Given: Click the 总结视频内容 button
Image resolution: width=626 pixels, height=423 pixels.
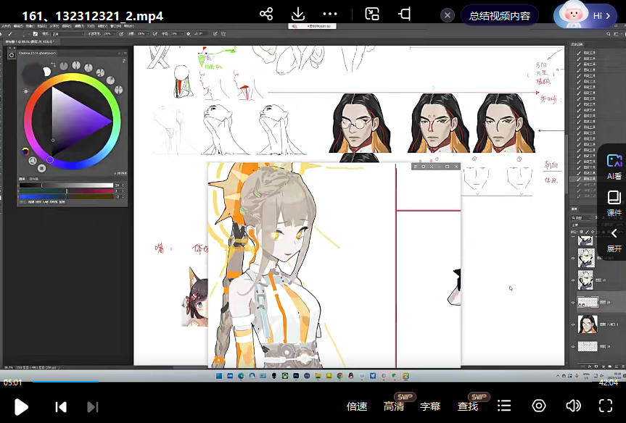Looking at the screenshot, I should (499, 15).
